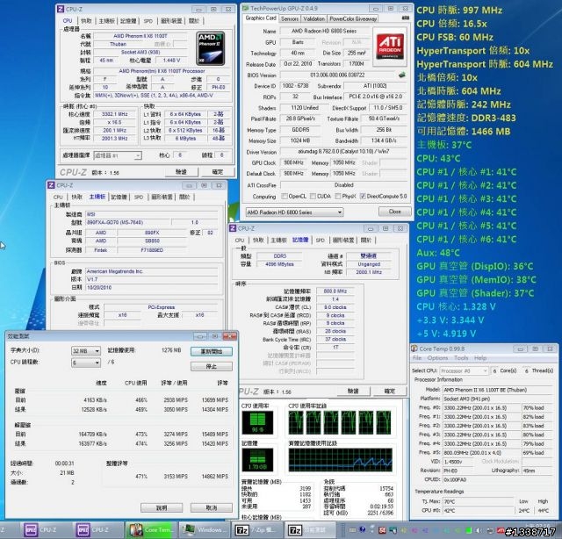The height and width of the screenshot is (539, 562).
Task: Click the 停止 stop button in 7-Zip benchmark
Action: pyautogui.click(x=212, y=366)
